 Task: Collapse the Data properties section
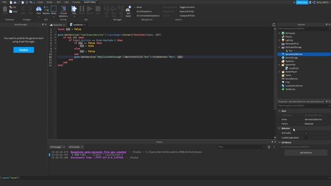[279, 111]
